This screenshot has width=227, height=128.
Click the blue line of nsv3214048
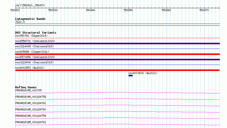pos(117,49)
